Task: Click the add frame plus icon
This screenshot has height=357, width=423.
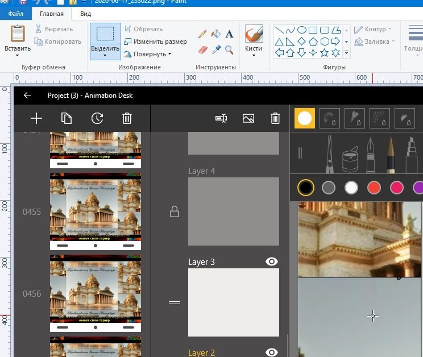Action: pyautogui.click(x=36, y=118)
